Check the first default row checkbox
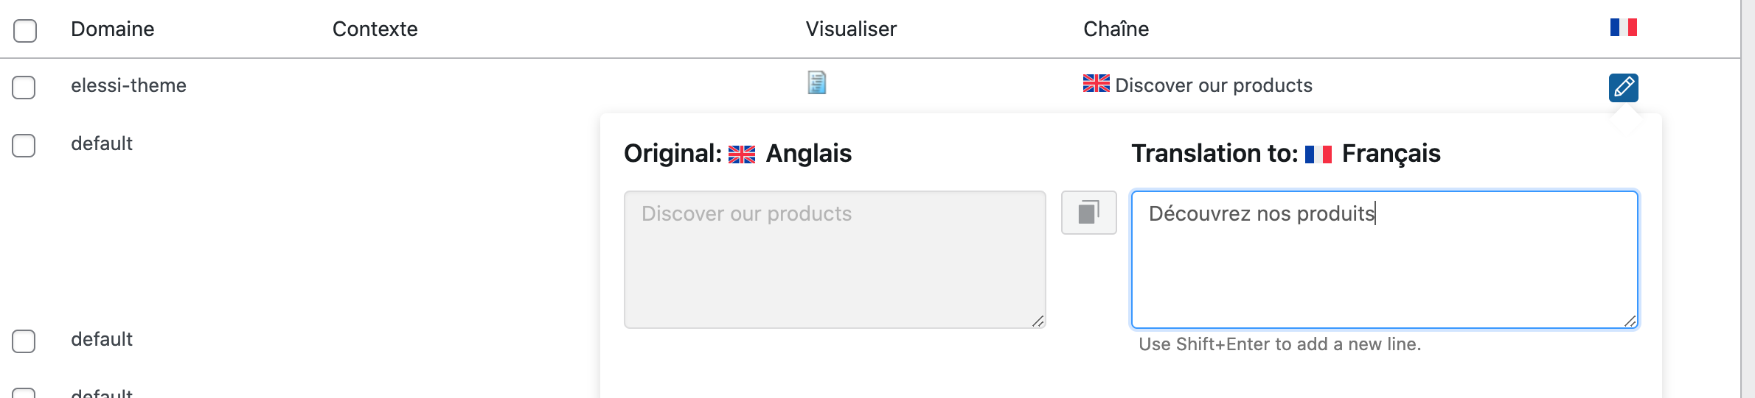The height and width of the screenshot is (398, 1755). tap(24, 145)
